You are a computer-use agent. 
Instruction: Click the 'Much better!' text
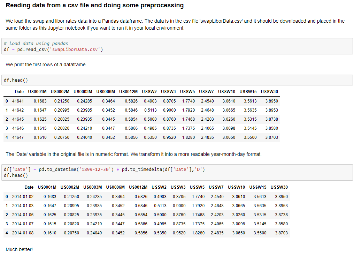pyautogui.click(x=19, y=249)
